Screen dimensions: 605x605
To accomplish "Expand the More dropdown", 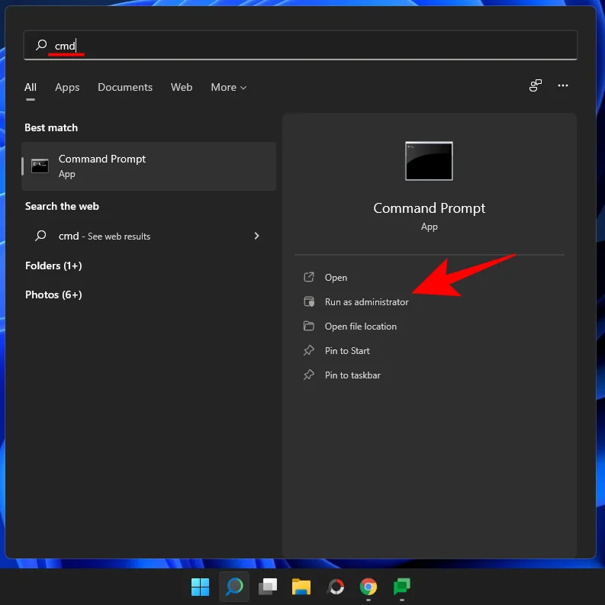I will point(228,87).
